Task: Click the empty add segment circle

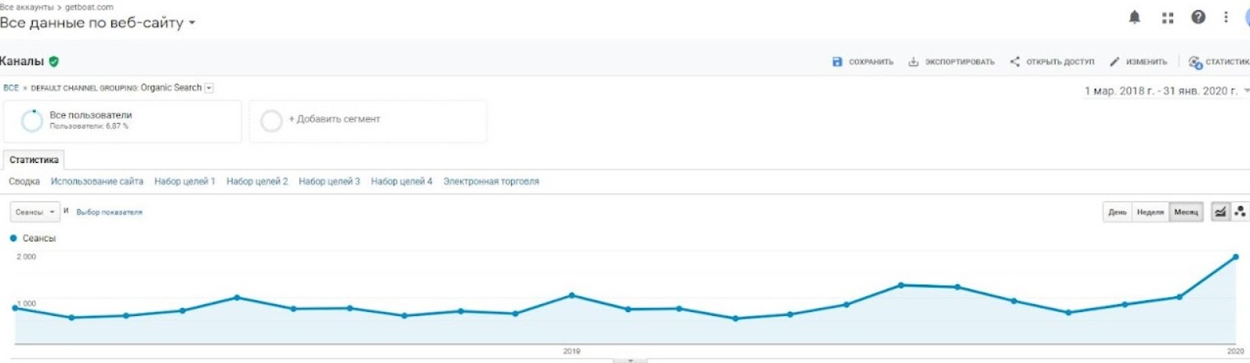Action: point(271,121)
